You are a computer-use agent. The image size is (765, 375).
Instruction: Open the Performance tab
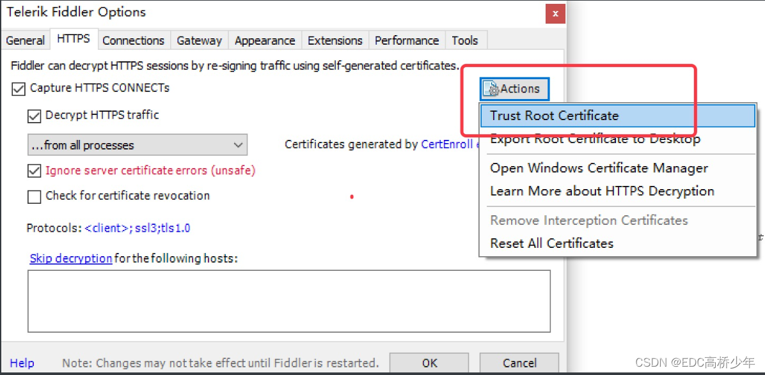click(x=407, y=40)
